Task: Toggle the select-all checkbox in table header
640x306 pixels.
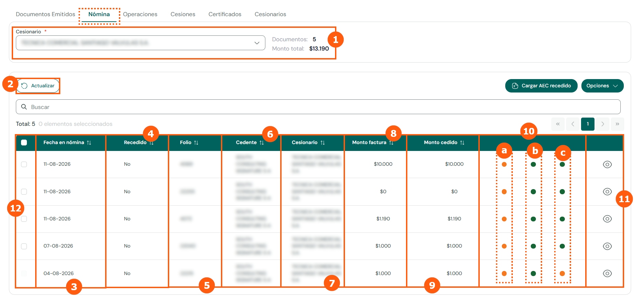Action: (x=24, y=143)
